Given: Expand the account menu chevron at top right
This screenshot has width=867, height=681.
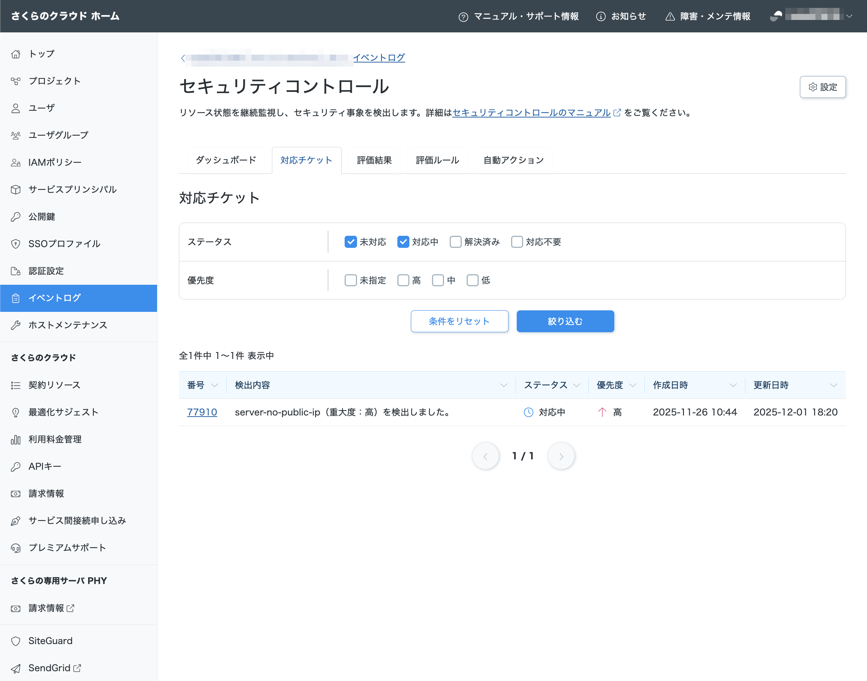Looking at the screenshot, I should point(849,16).
